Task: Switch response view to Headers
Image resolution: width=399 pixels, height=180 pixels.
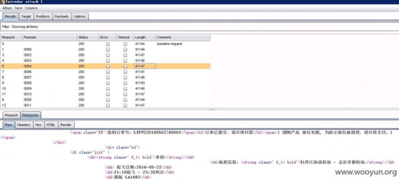Action: point(24,125)
